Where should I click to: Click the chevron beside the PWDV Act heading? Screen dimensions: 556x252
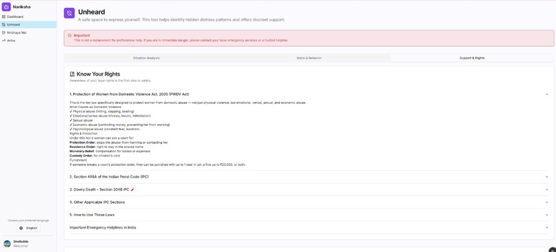tap(546, 94)
